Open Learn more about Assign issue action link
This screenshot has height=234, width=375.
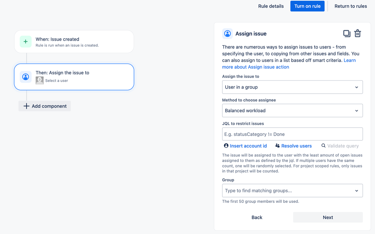click(289, 63)
